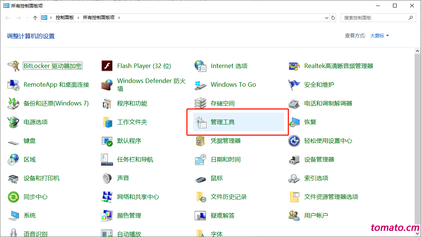Open the 电话和调制解调器 icon
Viewport: 421px width, 237px height.
pos(294,104)
